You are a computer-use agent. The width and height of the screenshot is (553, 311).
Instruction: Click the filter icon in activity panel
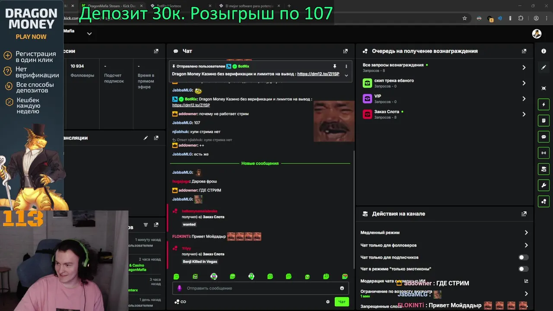point(146,225)
